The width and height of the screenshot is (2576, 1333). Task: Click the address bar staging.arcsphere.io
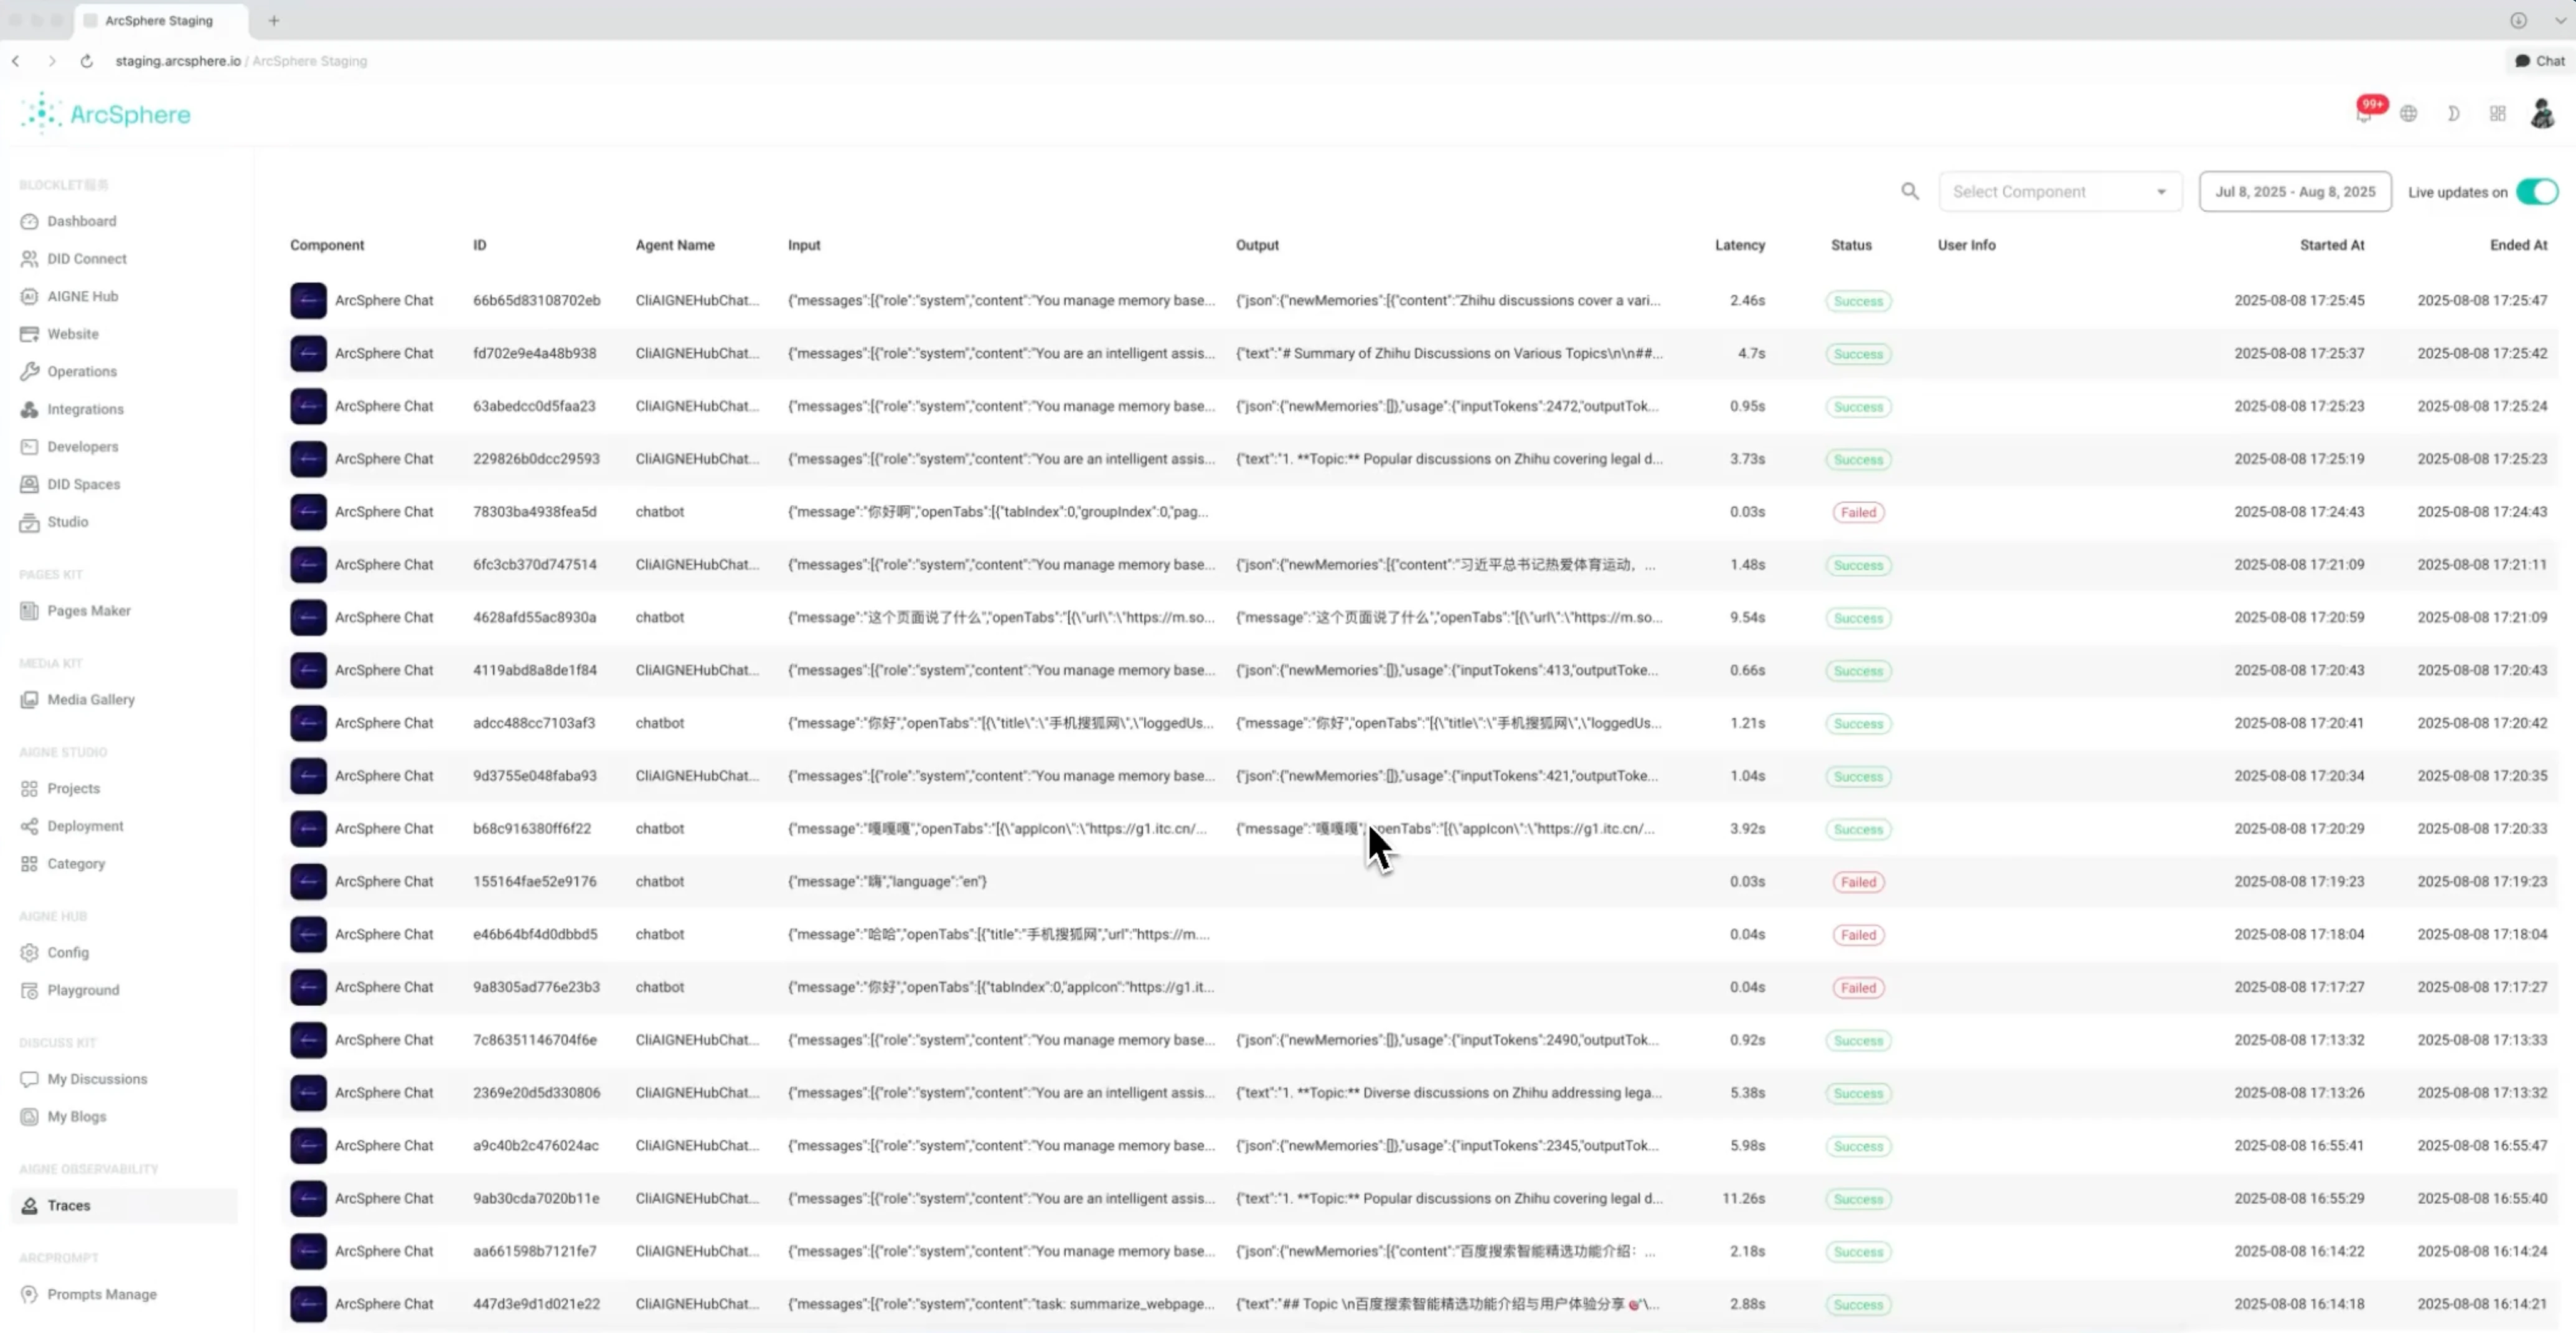[x=178, y=61]
